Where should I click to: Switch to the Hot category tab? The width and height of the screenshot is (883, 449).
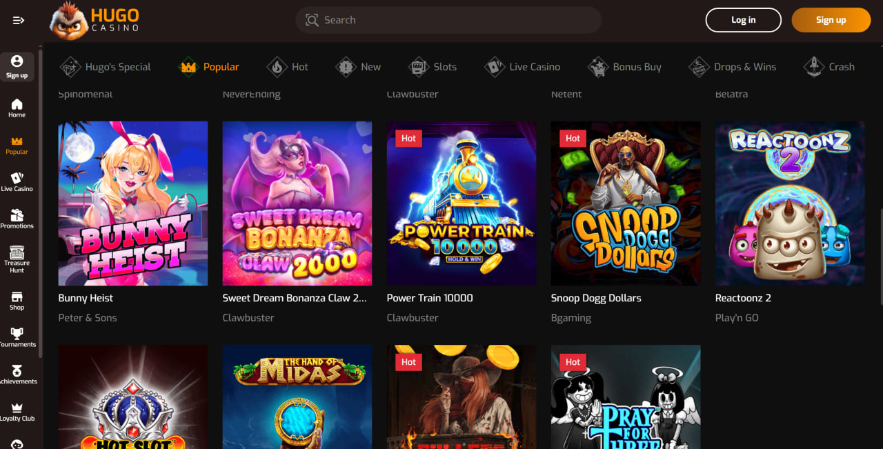click(x=287, y=67)
